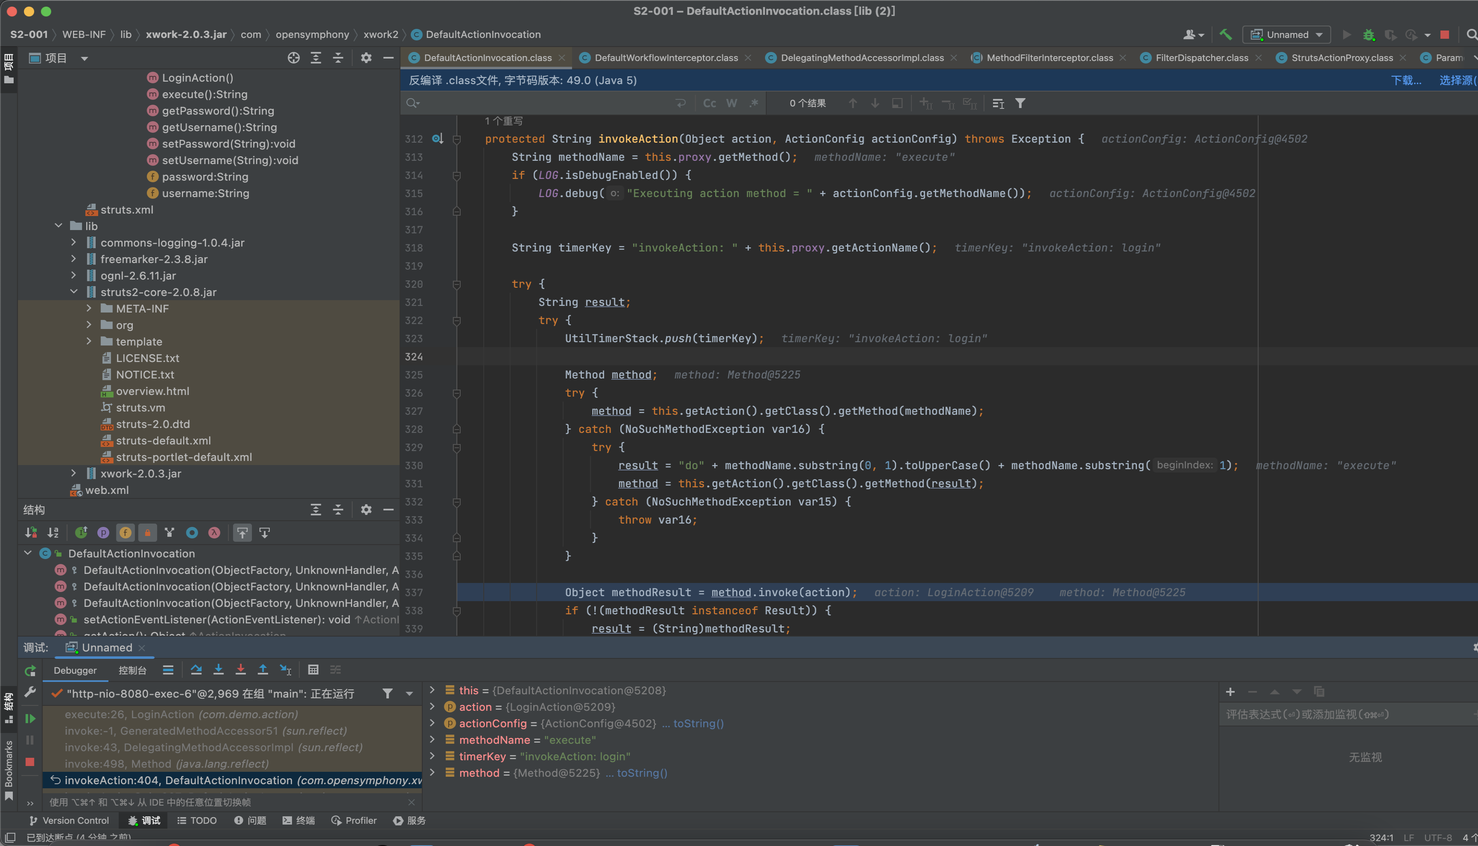The height and width of the screenshot is (846, 1478).
Task: Switch to DefaultWorkflowInterceptor.class tab
Action: tap(666, 58)
